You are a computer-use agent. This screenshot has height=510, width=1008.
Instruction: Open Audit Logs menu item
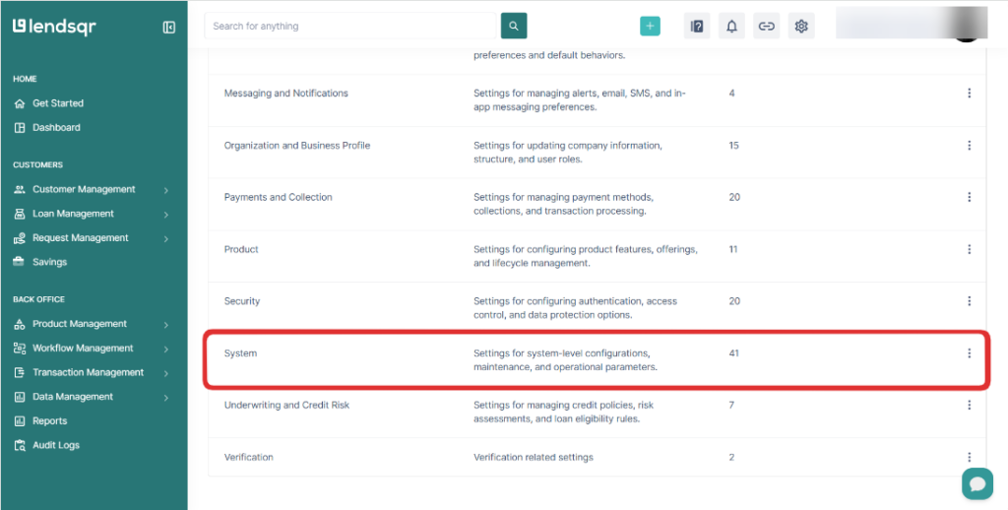pos(56,445)
